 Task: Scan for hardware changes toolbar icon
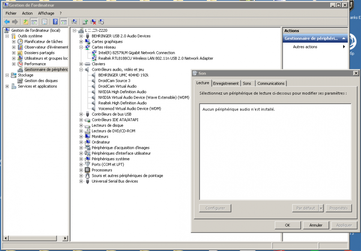click(x=74, y=22)
